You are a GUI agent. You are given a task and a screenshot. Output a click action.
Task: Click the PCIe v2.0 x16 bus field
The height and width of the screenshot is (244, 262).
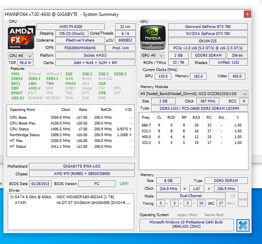(x=208, y=48)
